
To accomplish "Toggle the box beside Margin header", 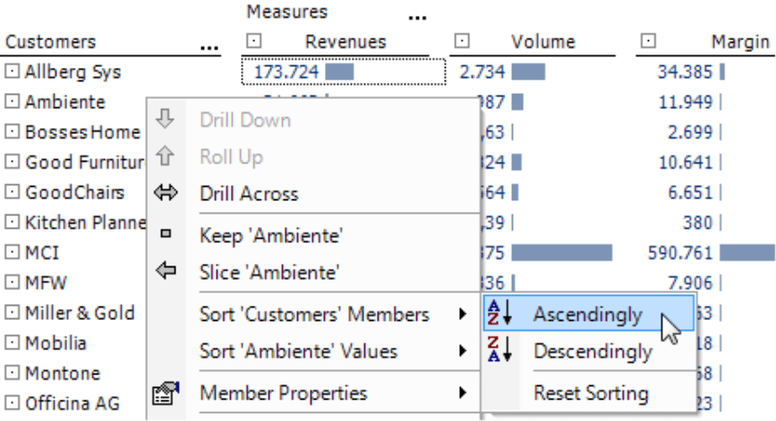I will coord(648,41).
